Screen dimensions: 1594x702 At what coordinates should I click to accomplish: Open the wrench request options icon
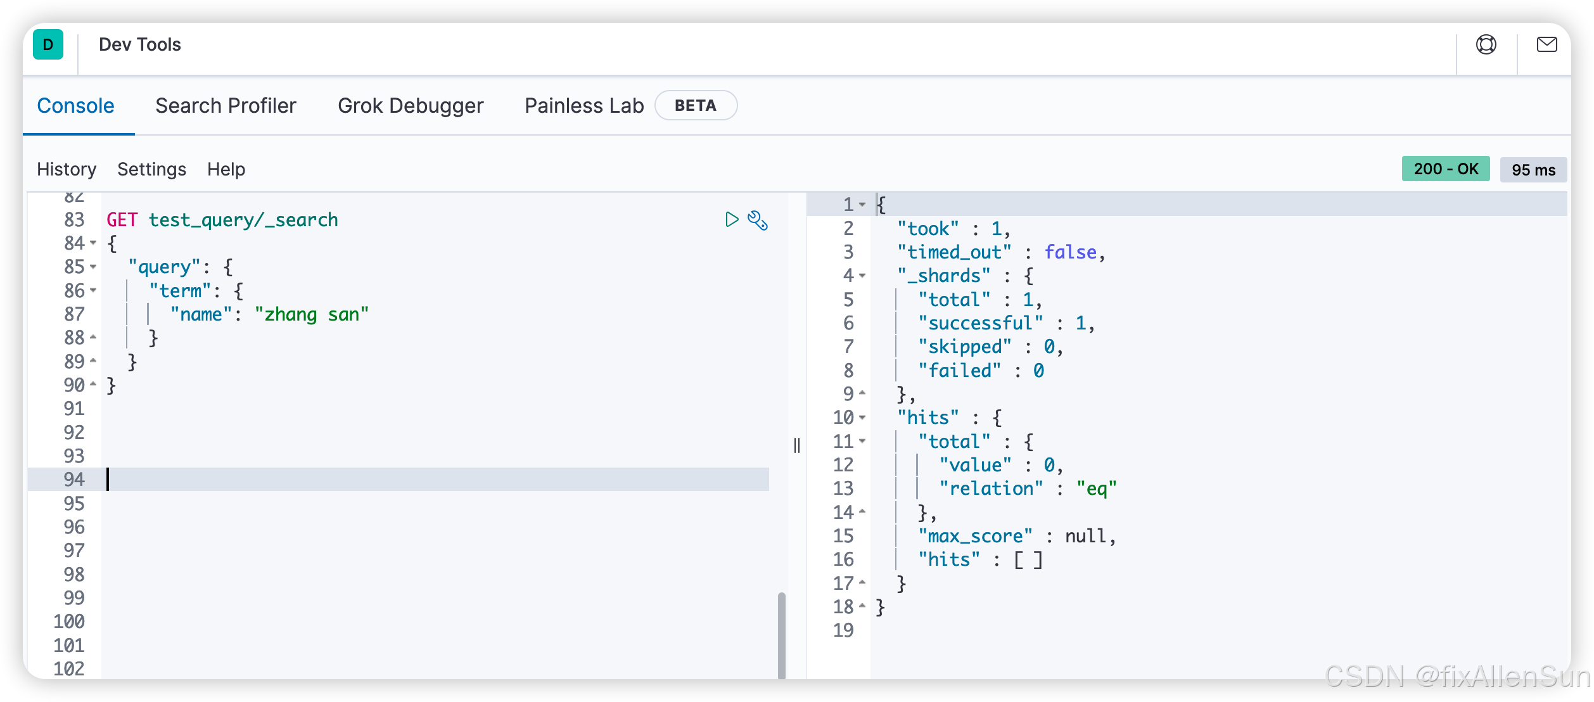[758, 220]
